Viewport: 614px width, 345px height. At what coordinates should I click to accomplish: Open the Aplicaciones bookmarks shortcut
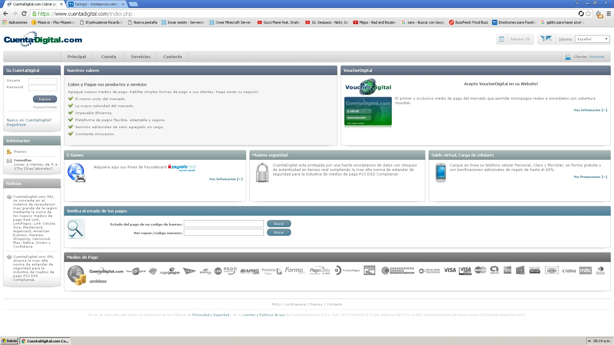coord(15,22)
